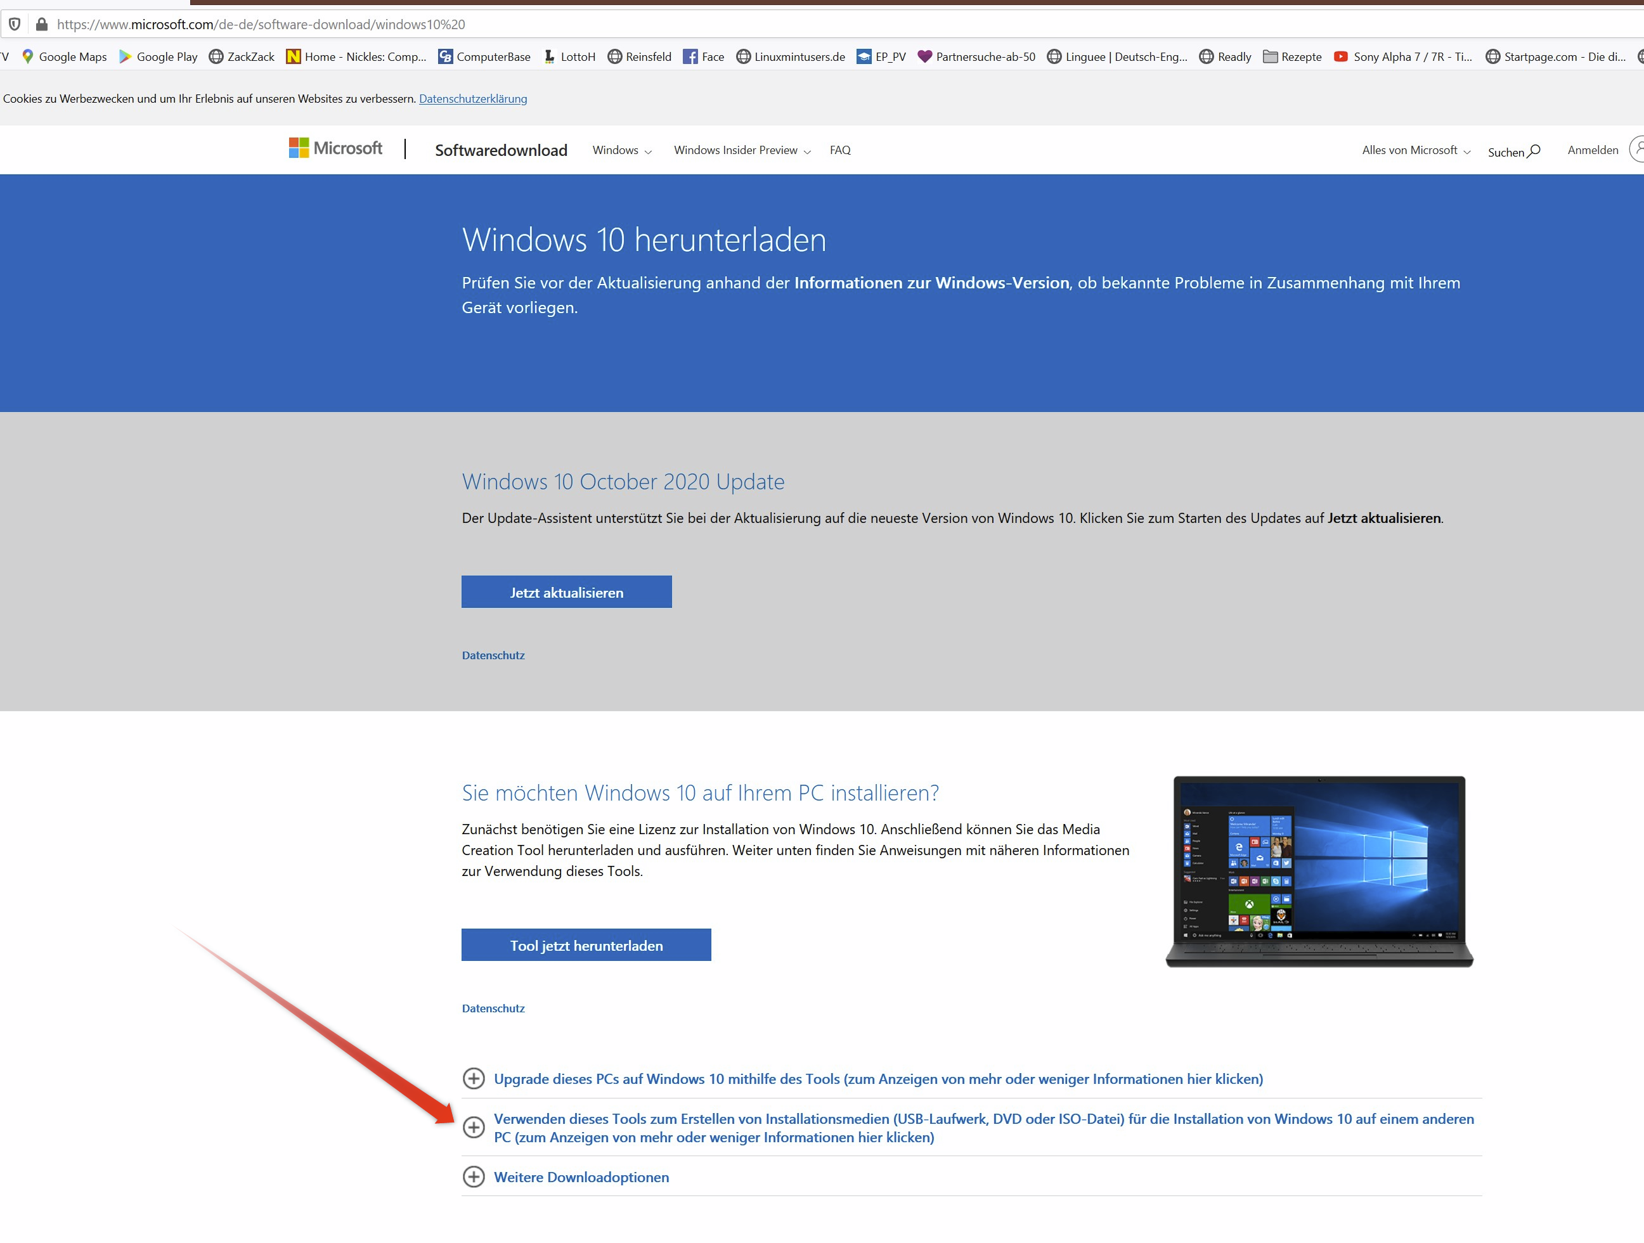Expand Weitere Downloadoptionen section
Viewport: 1644px width, 1243px height.
pos(566,1177)
